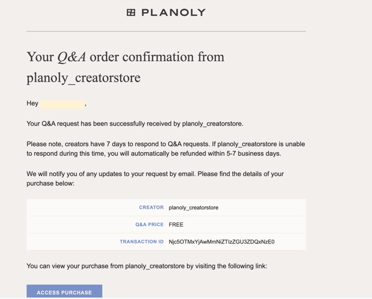The height and width of the screenshot is (299, 372).
Task: Click the FREE price value
Action: (x=176, y=225)
